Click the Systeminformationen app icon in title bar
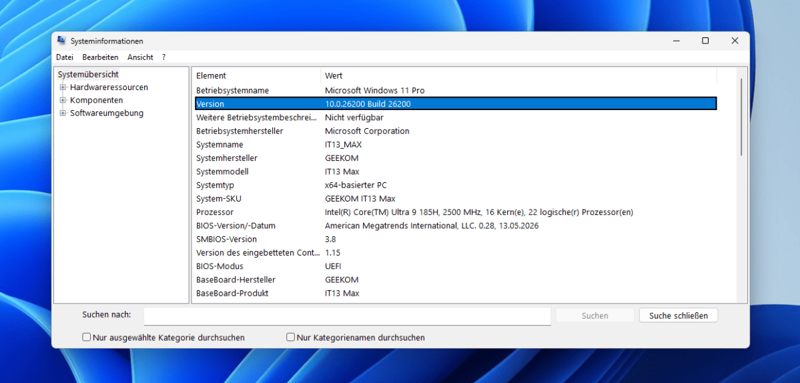Viewport: 800px width, 383px height. 61,41
